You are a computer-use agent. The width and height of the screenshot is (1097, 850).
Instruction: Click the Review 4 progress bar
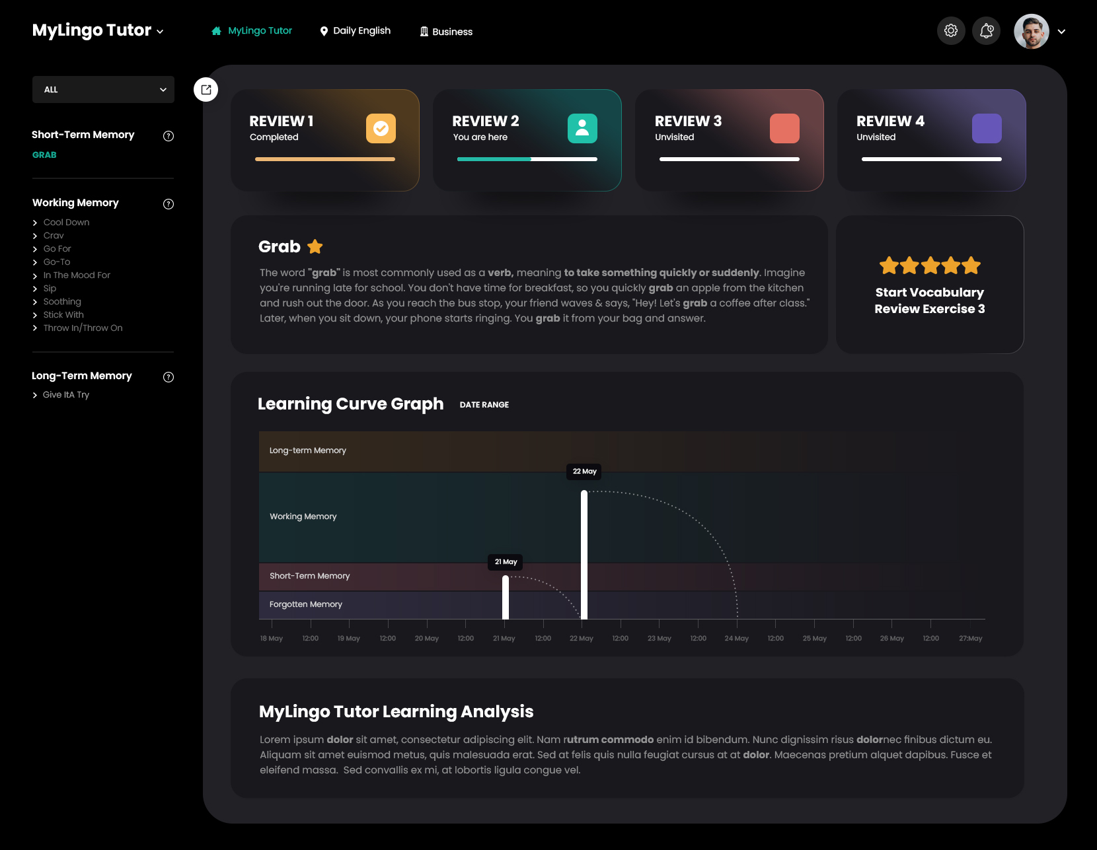932,159
